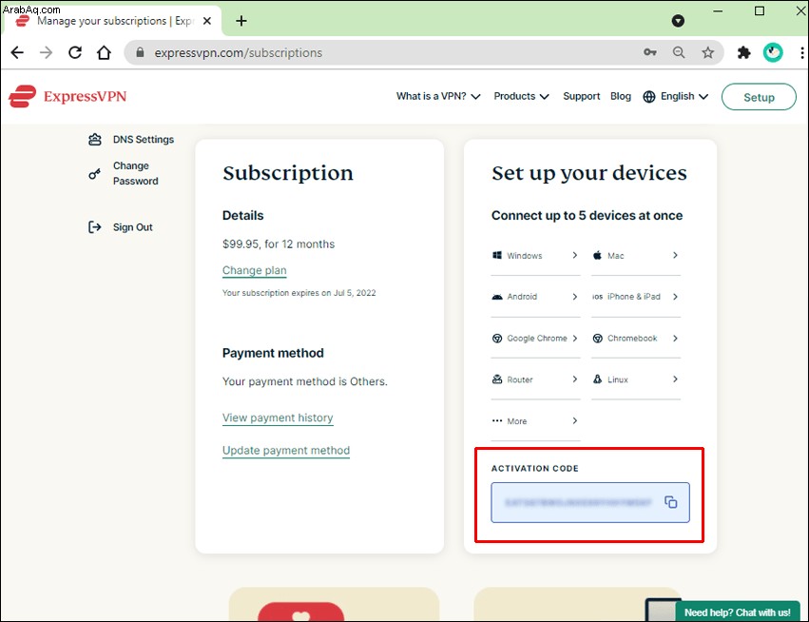This screenshot has height=622, width=809.
Task: Click the Google Chrome device icon
Action: tap(497, 338)
